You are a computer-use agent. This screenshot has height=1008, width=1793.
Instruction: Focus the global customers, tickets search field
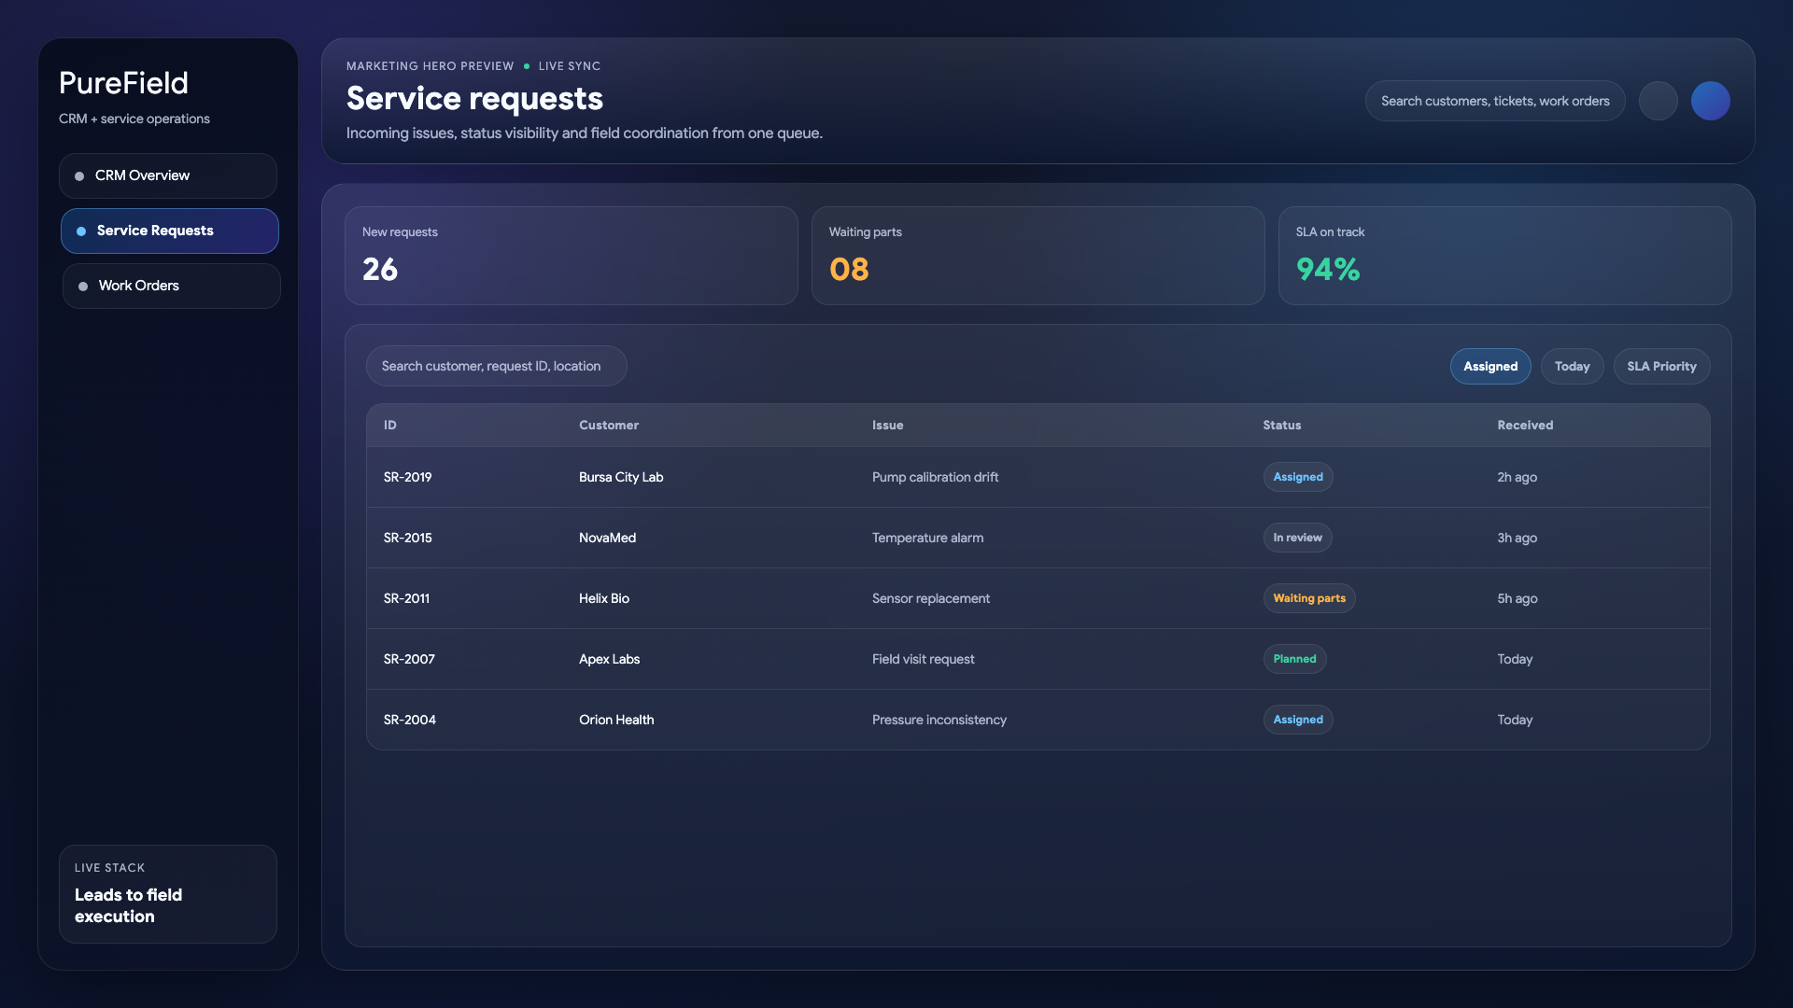click(x=1495, y=101)
